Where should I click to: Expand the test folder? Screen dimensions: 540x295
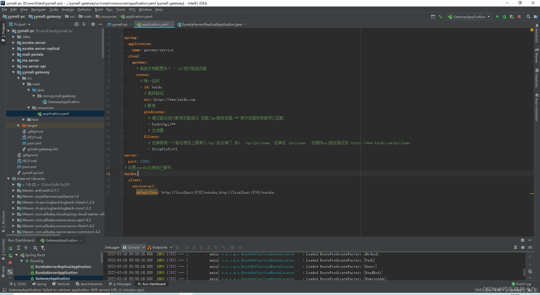point(23,120)
